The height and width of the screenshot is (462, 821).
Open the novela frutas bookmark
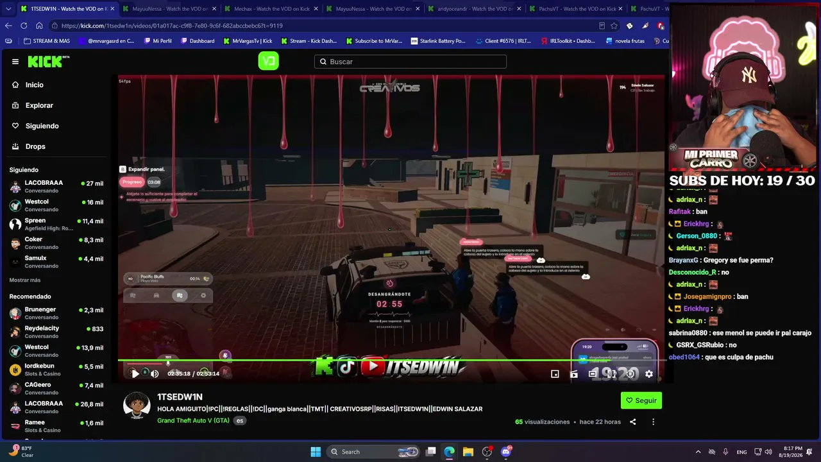click(624, 41)
